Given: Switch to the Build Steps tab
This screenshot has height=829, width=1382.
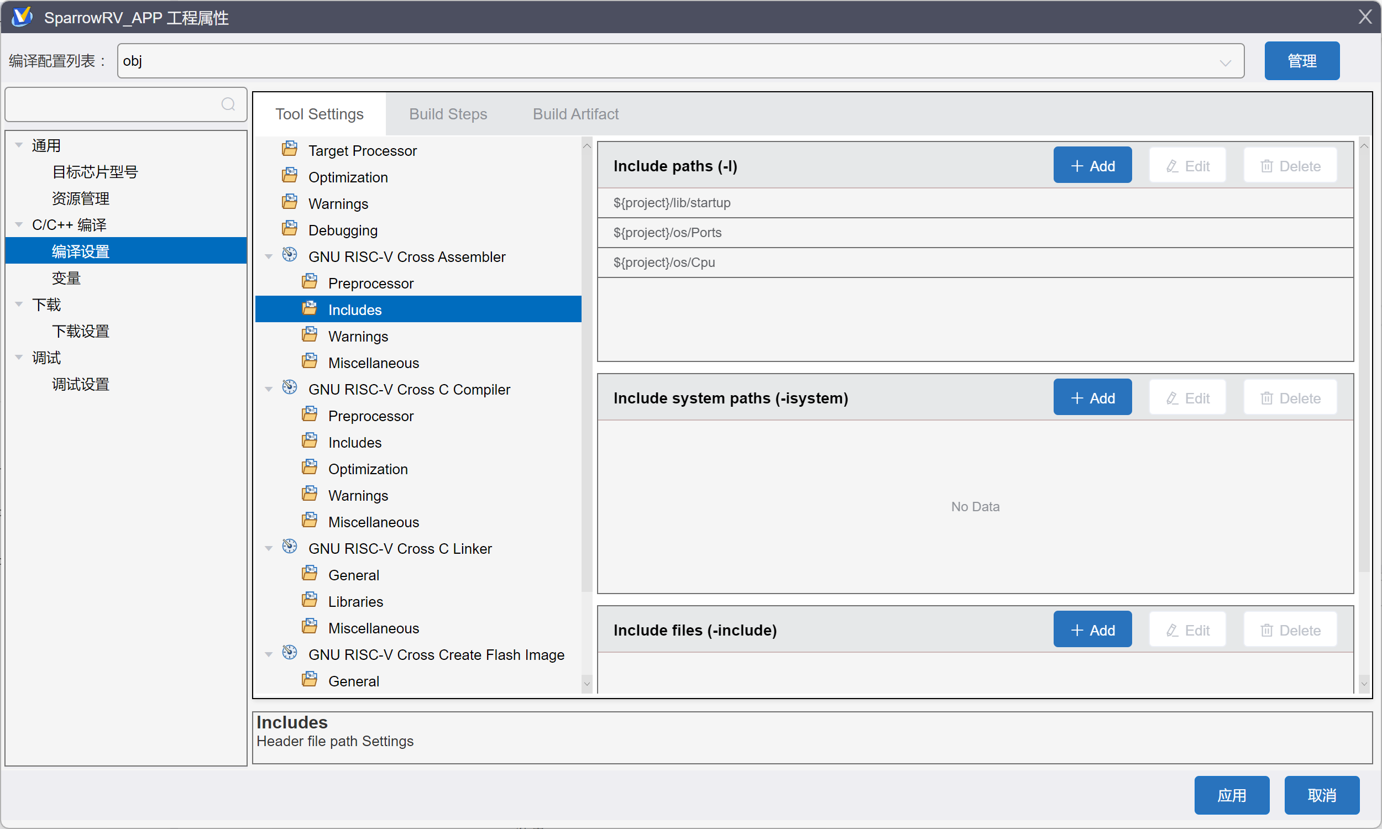Looking at the screenshot, I should [447, 114].
